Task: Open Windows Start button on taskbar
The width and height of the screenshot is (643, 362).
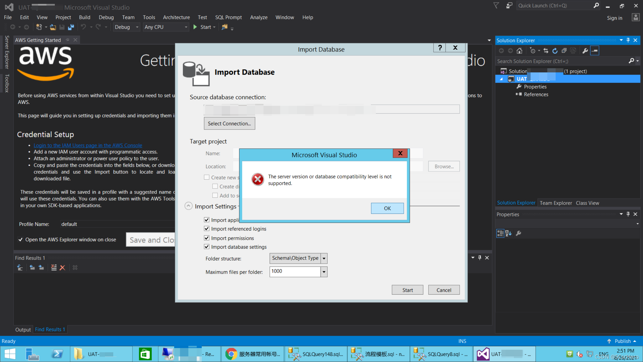Action: coord(10,354)
